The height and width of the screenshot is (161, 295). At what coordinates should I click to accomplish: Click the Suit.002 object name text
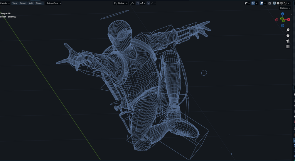coord(12,17)
